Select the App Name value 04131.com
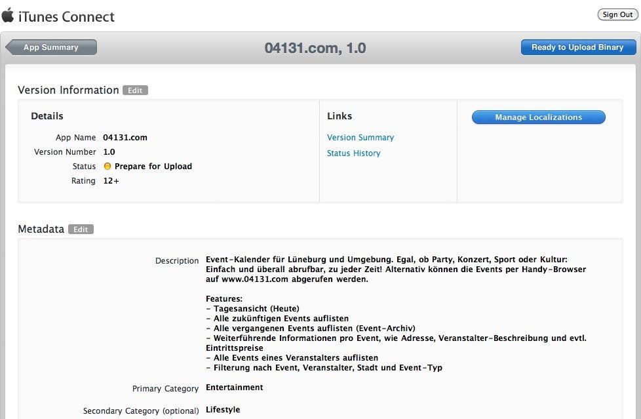This screenshot has width=641, height=419. tap(125, 138)
